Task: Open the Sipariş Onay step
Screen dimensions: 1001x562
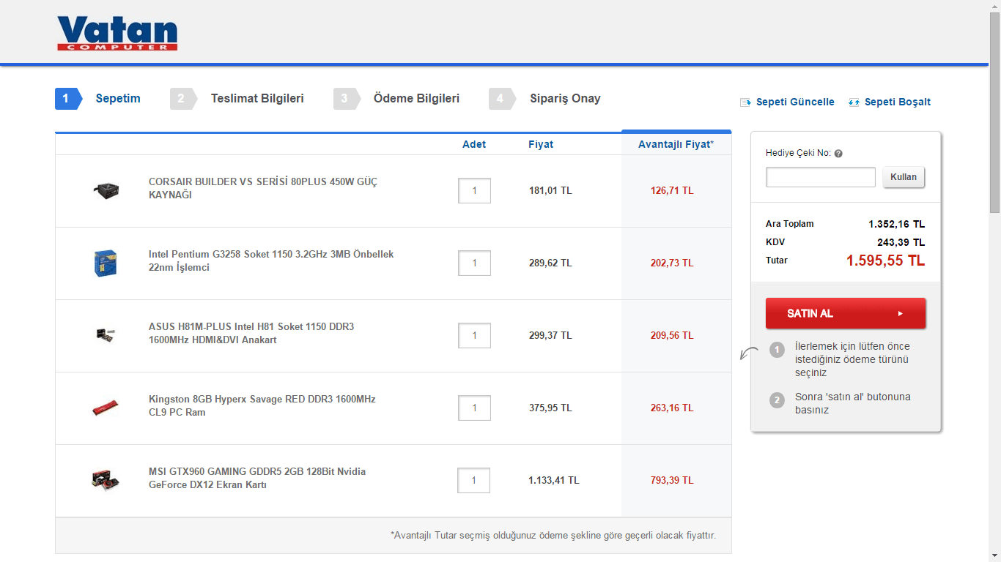Action: click(x=565, y=99)
